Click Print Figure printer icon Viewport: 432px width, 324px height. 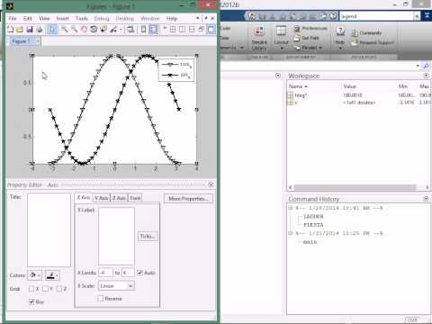pos(40,29)
